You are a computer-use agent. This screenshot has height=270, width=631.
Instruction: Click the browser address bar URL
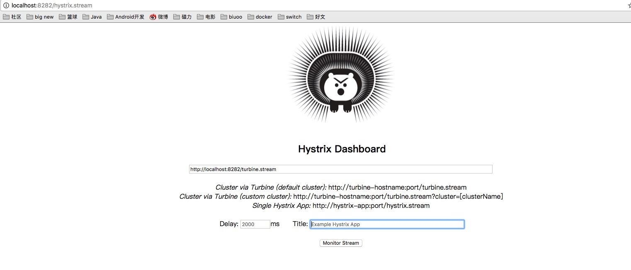pos(52,5)
